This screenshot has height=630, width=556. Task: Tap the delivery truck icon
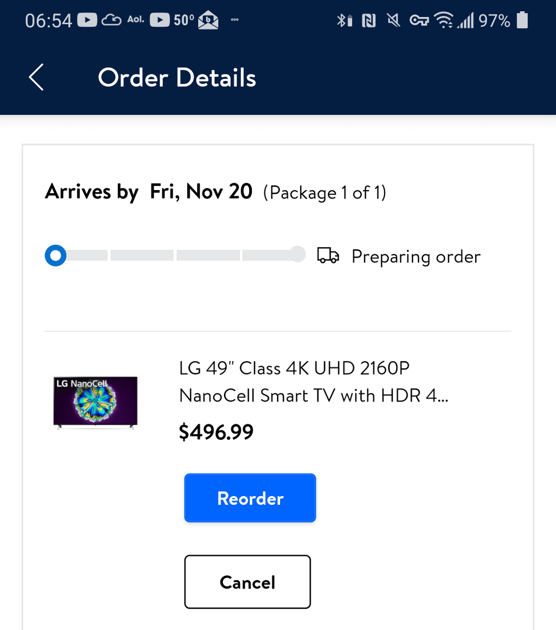(x=328, y=256)
